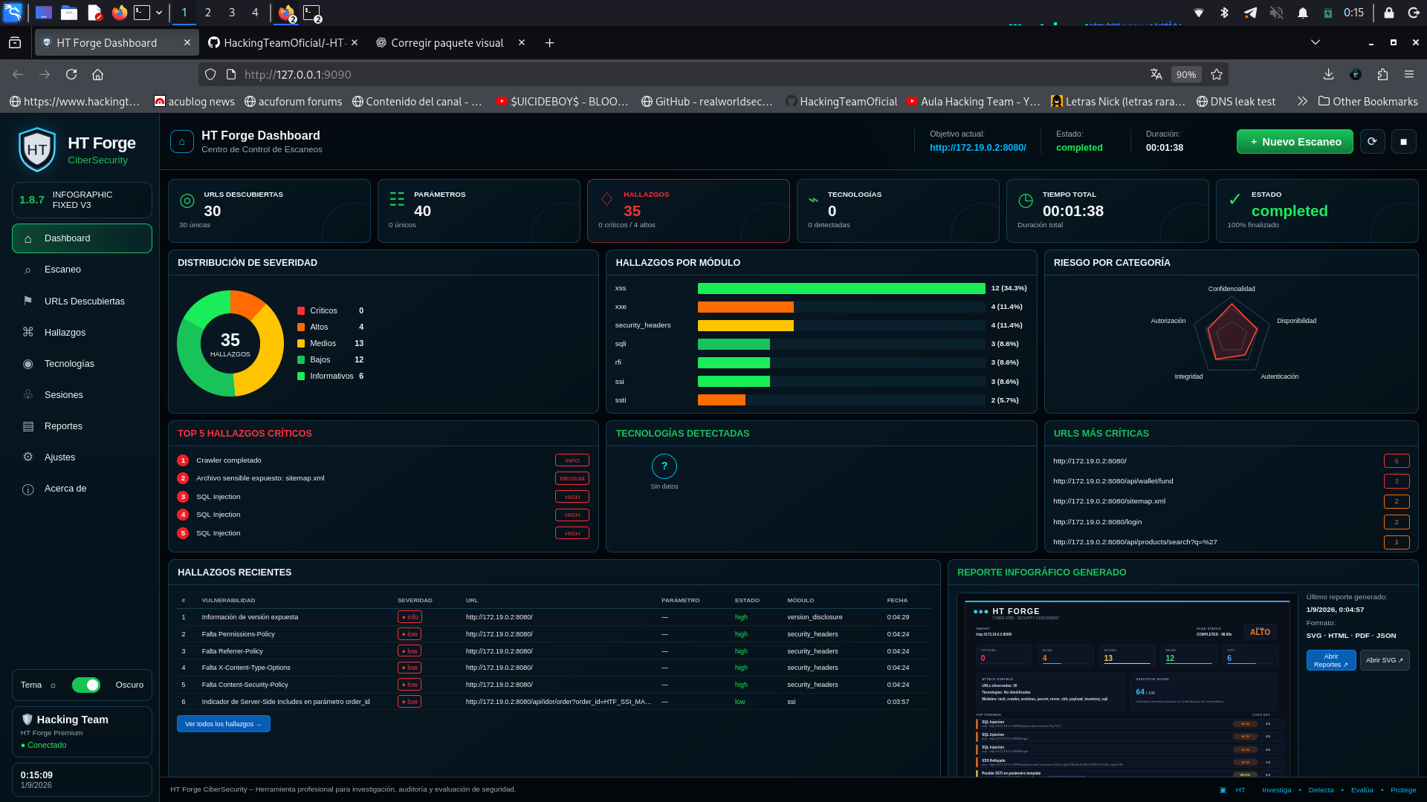The image size is (1427, 802).
Task: Open Tecnologías in the sidebar
Action: coord(82,363)
